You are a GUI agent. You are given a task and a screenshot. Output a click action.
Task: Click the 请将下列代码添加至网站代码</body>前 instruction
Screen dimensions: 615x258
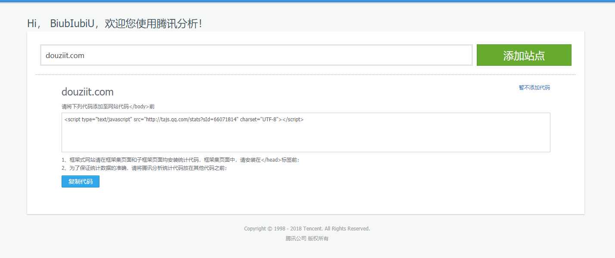click(x=108, y=106)
